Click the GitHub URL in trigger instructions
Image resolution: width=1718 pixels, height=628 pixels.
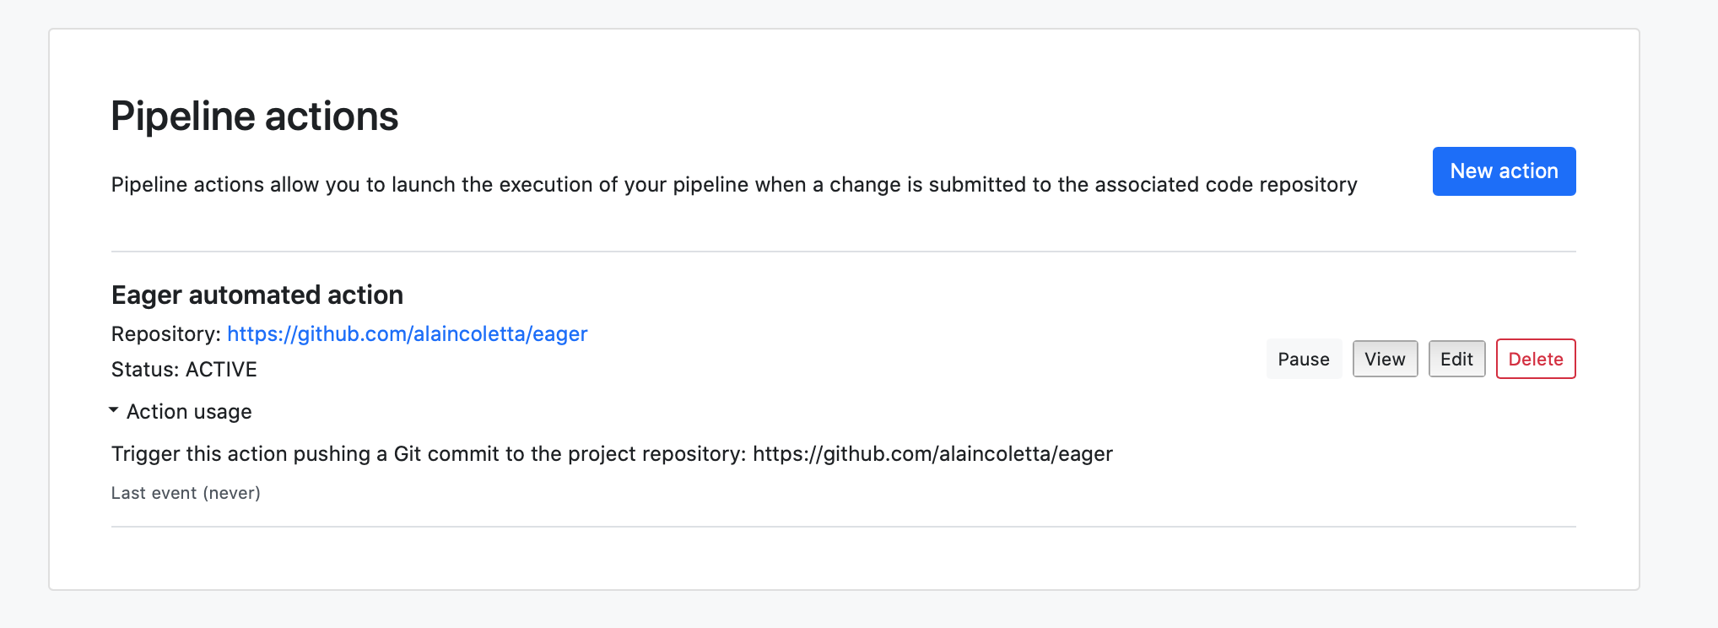932,454
